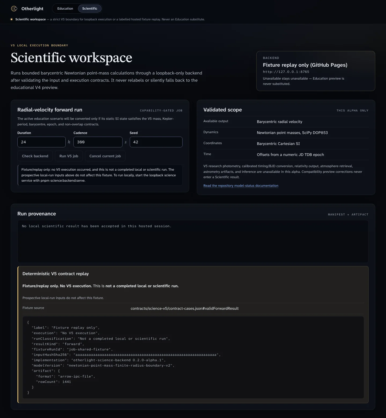Click the 'Barycentric Cartesian SI' value
This screenshot has width=386, height=418.
(278, 144)
